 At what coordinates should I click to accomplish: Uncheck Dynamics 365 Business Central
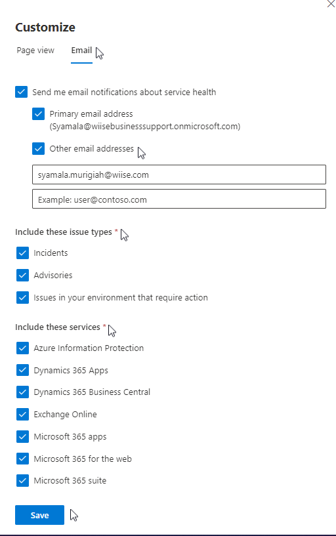22,392
